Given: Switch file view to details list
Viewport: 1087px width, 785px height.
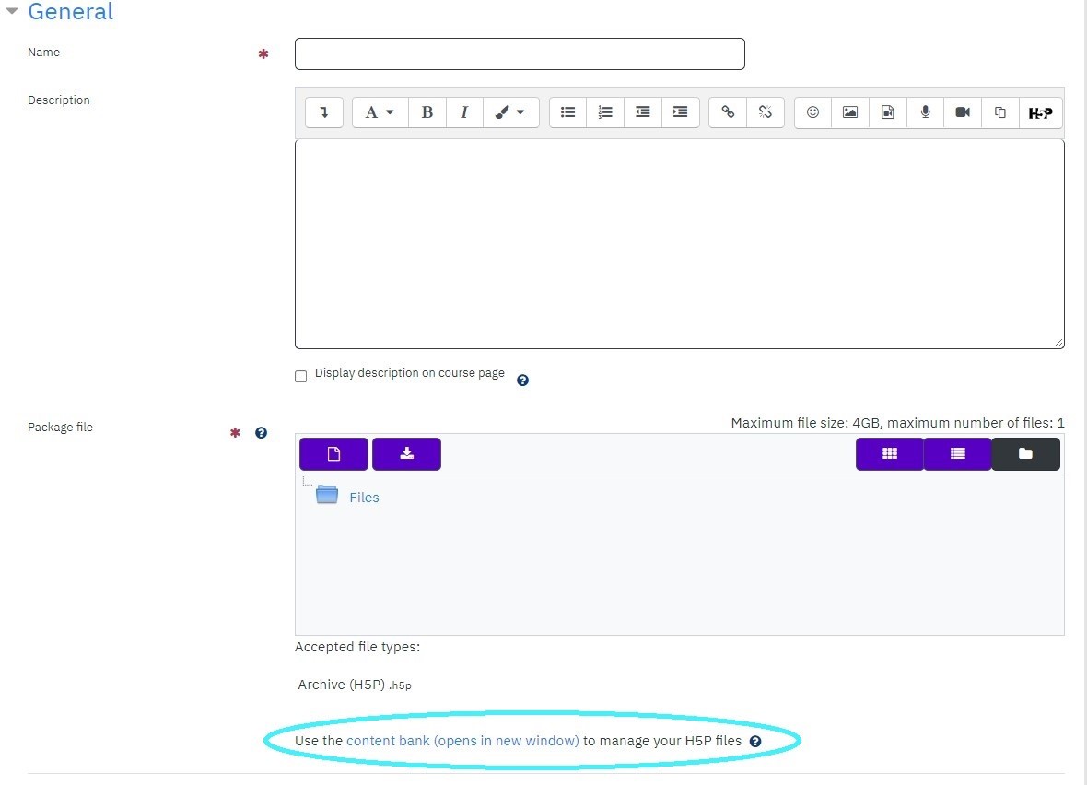Looking at the screenshot, I should point(957,453).
